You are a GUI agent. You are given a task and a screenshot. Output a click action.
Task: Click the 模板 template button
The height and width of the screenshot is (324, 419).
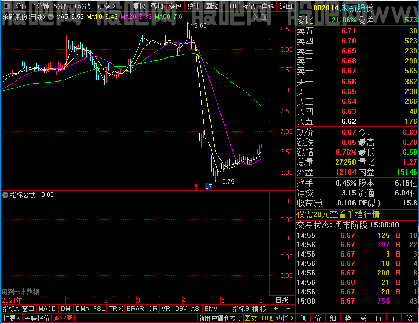click(259, 309)
